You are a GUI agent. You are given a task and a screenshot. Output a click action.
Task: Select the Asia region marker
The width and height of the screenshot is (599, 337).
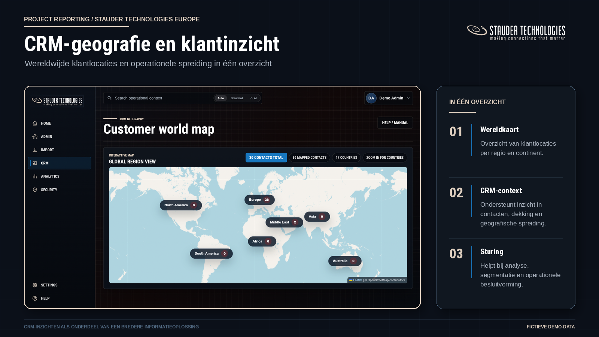(317, 216)
